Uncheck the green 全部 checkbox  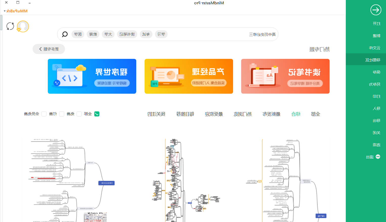97,114
